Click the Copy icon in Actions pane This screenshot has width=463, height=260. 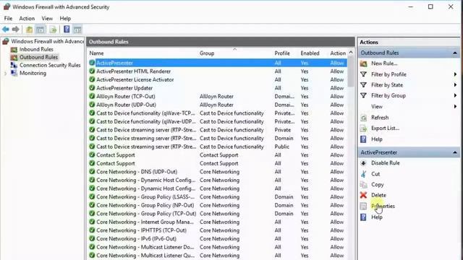coord(363,185)
